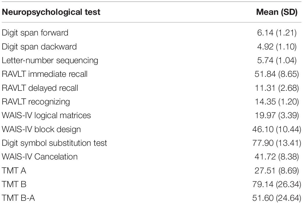Select the Digit span dackward row label

(x=39, y=47)
